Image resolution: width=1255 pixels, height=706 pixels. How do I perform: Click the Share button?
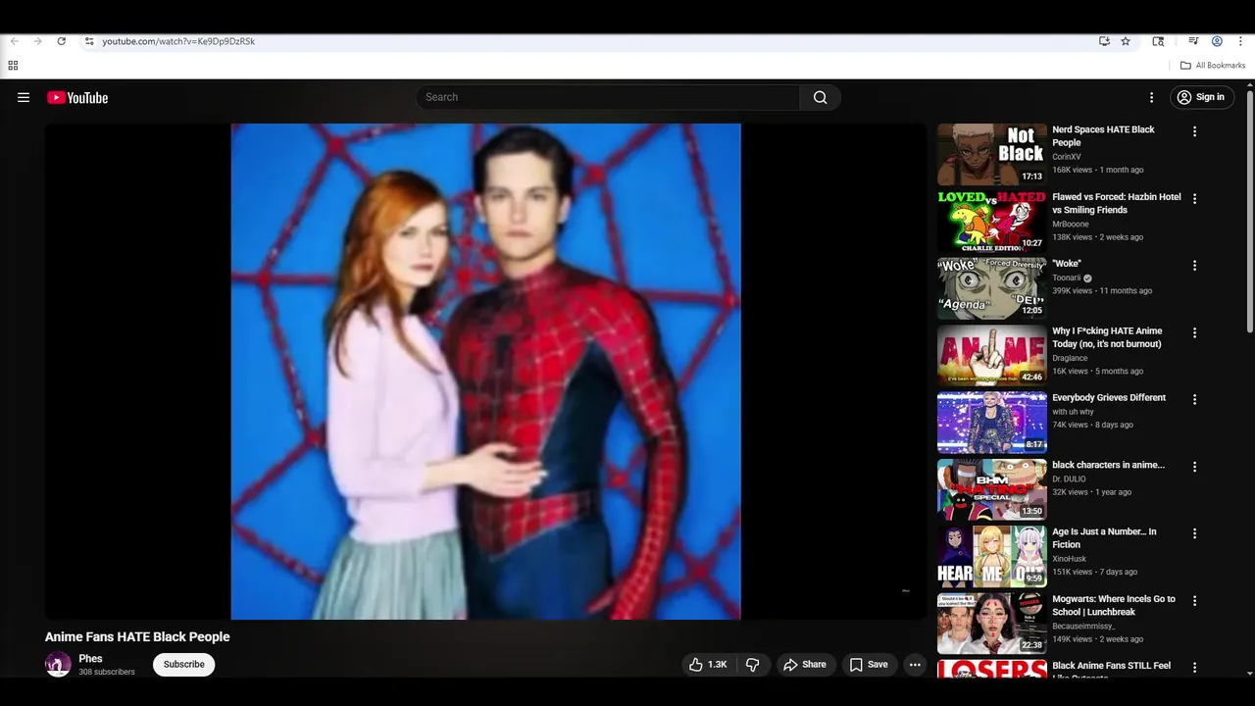pyautogui.click(x=804, y=665)
